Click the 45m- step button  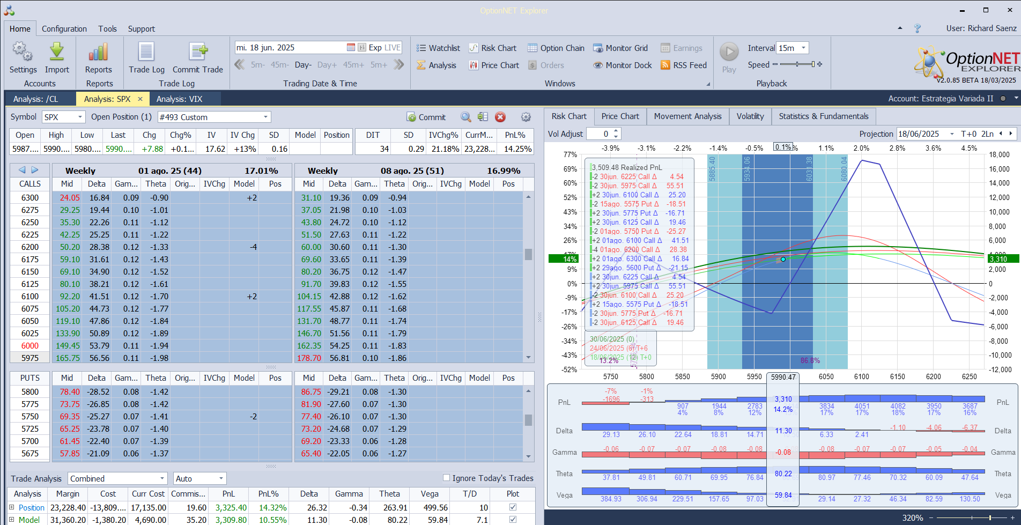tap(279, 65)
